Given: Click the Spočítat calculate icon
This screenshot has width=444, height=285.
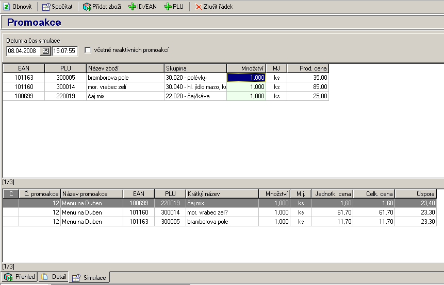Looking at the screenshot, I should 46,7.
